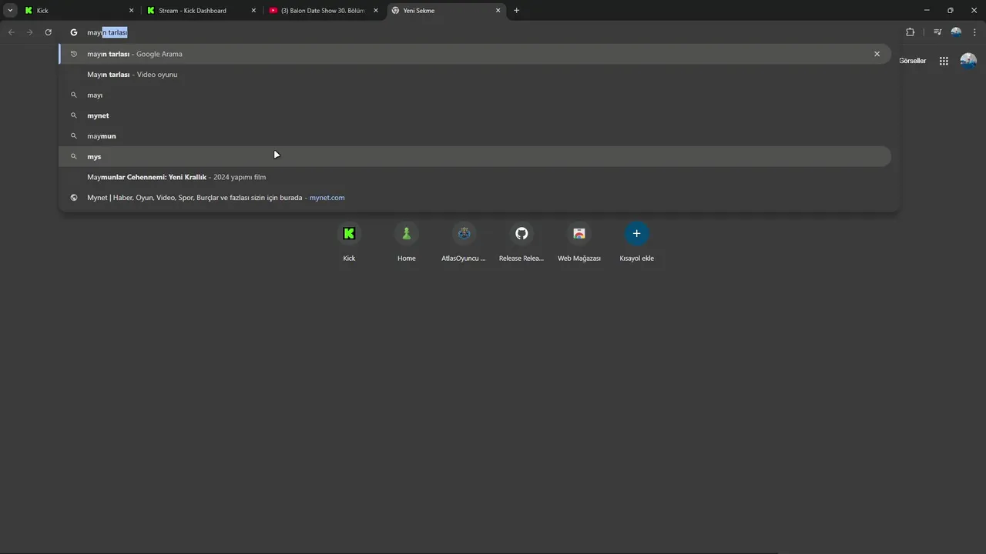Switch to Balon Date Show YouTube tab

324,11
